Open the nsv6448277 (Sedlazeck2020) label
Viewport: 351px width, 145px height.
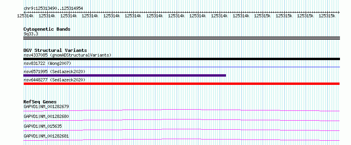point(54,80)
